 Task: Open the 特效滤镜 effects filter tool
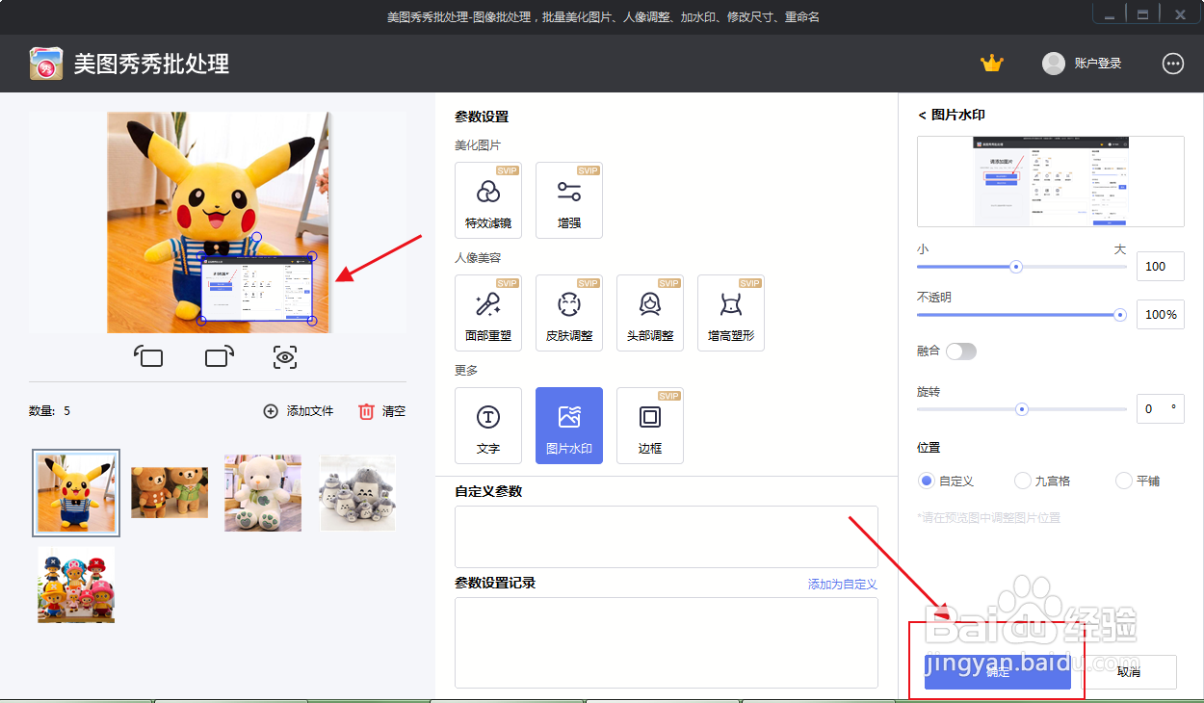[x=488, y=200]
